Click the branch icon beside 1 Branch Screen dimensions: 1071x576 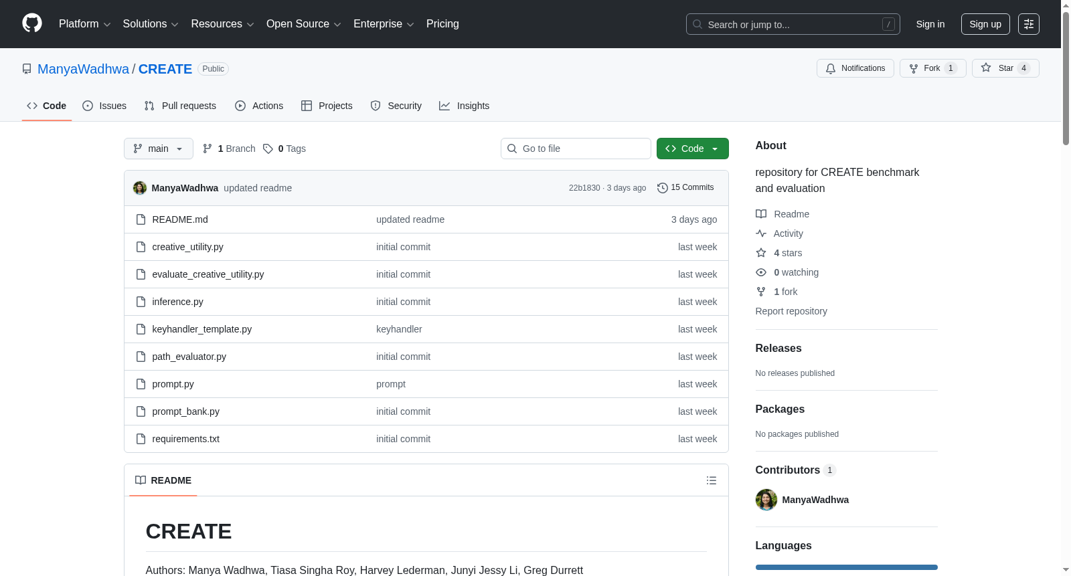pyautogui.click(x=208, y=149)
